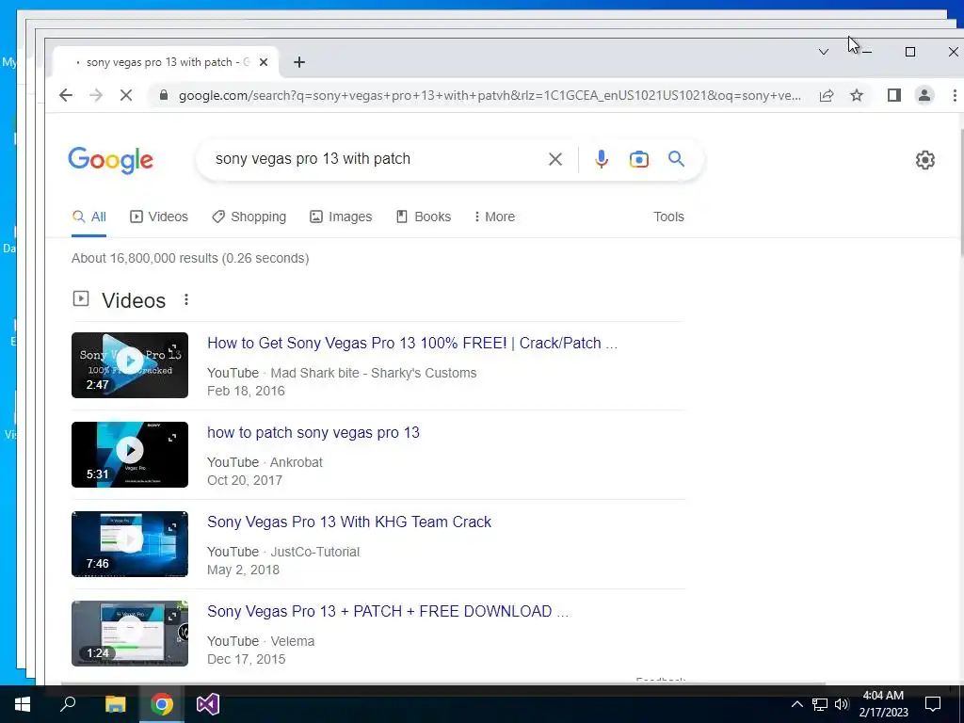Click the 'Ankrobat' channel name
Image resolution: width=964 pixels, height=723 pixels.
click(297, 462)
